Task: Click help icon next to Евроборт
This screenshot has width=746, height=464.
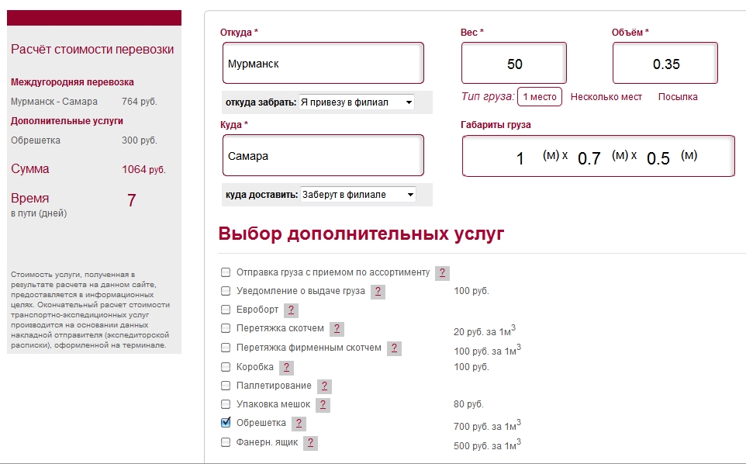Action: coord(291,310)
